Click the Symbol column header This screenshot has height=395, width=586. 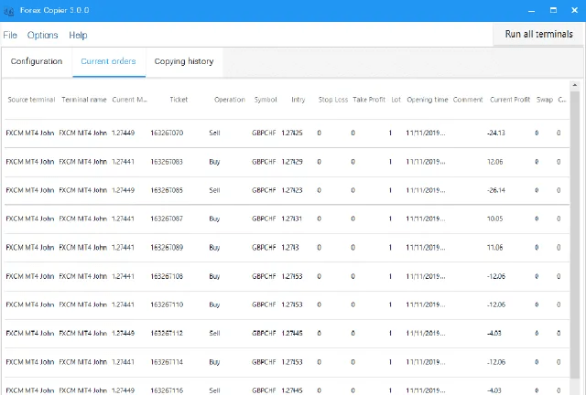click(266, 100)
